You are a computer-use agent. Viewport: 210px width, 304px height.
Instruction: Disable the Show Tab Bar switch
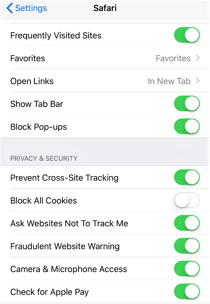point(187,104)
